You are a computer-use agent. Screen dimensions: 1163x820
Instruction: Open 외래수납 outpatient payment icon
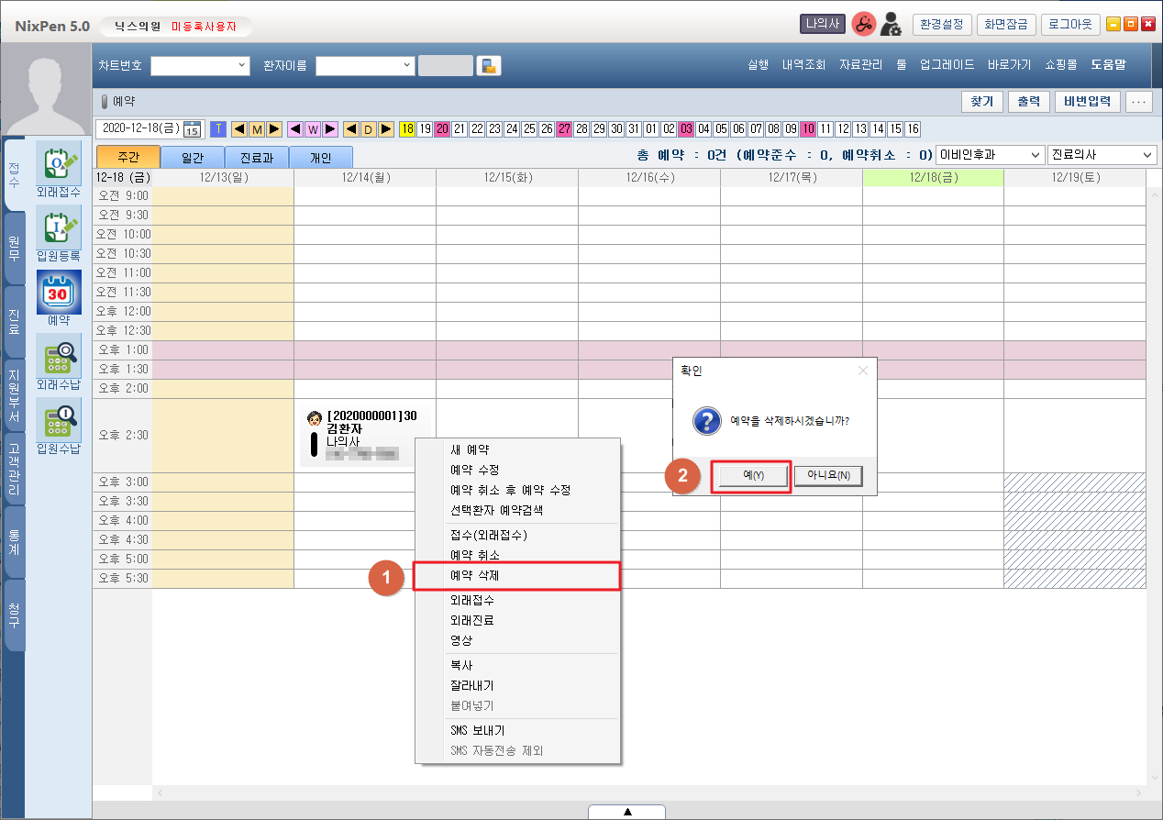[x=58, y=357]
